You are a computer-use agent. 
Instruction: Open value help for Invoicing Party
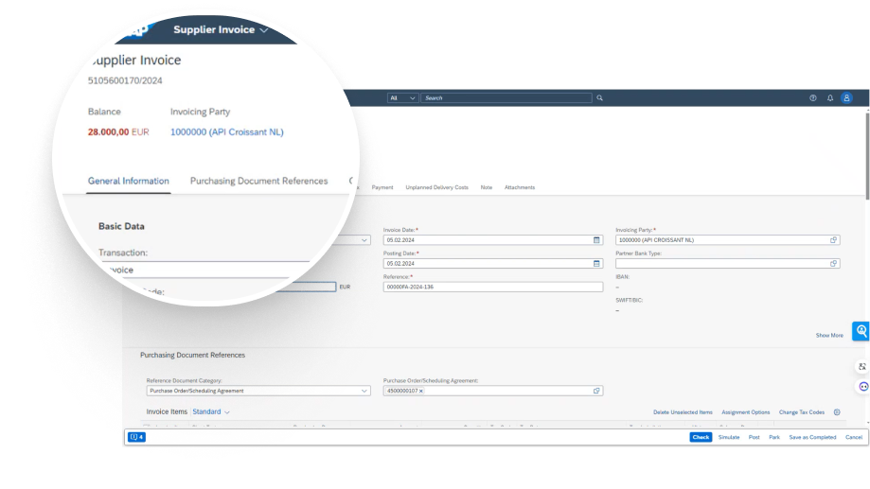point(833,240)
